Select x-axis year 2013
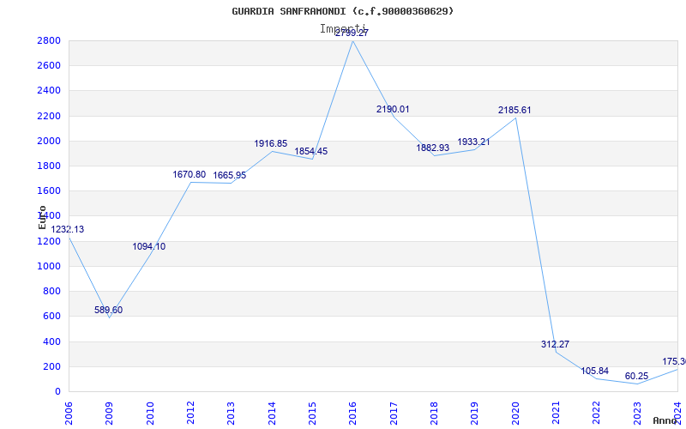The width and height of the screenshot is (686, 429). coord(231,414)
